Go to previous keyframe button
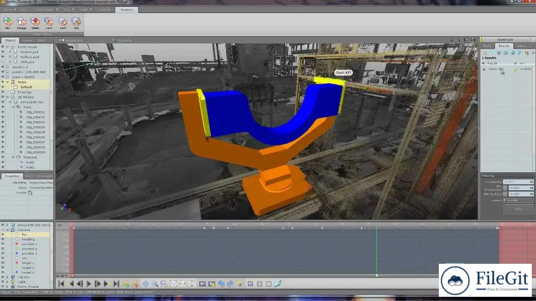Screen dimensions: 536x301 tap(70, 284)
